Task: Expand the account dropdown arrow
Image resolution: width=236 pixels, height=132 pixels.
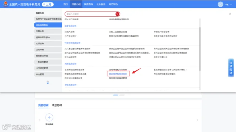Action: [x=231, y=4]
